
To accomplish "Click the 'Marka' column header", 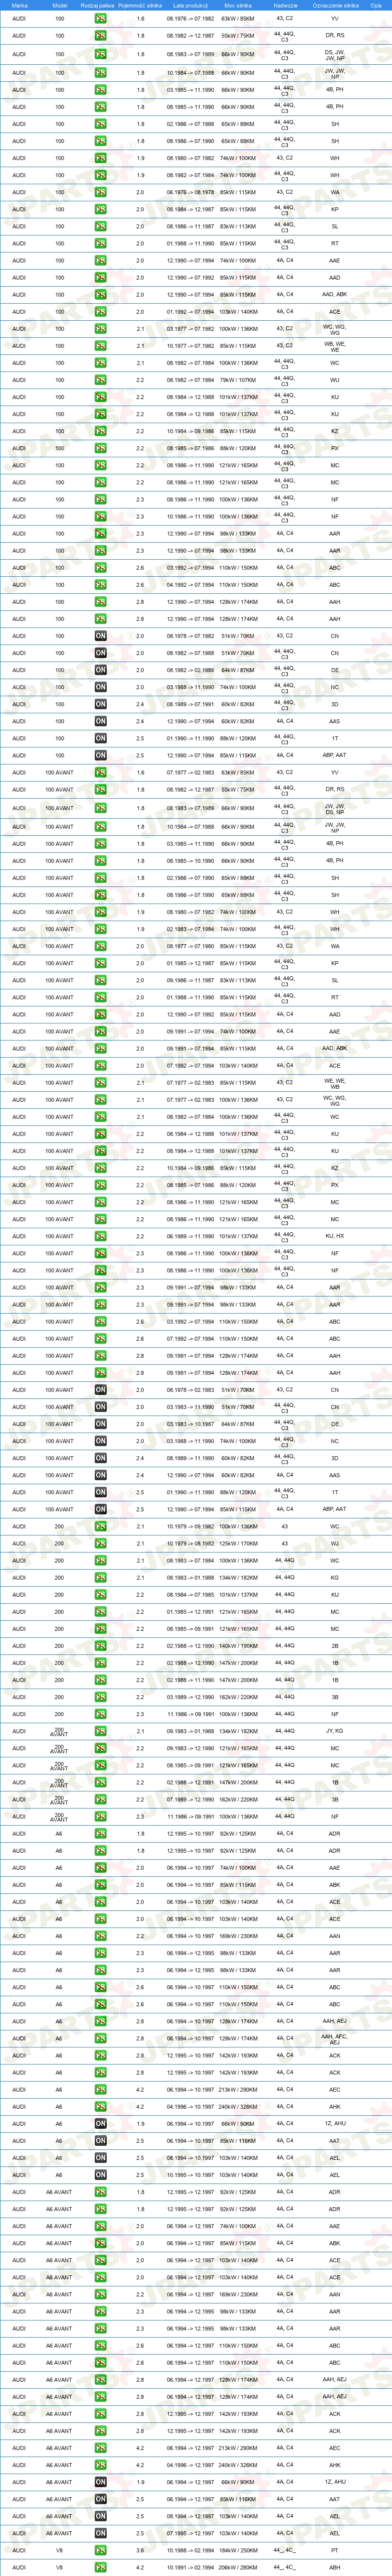I will pyautogui.click(x=19, y=5).
